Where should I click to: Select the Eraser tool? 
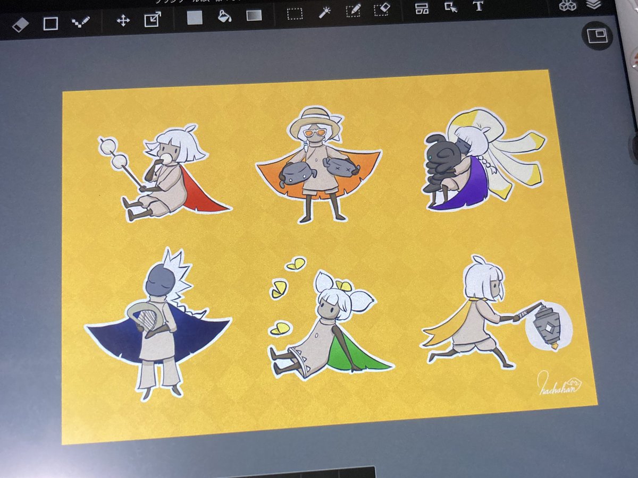[20, 24]
